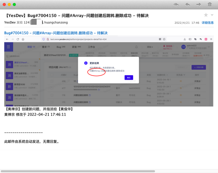Click the blue info icon in dialog
The image size is (218, 173).
pos(86,63)
